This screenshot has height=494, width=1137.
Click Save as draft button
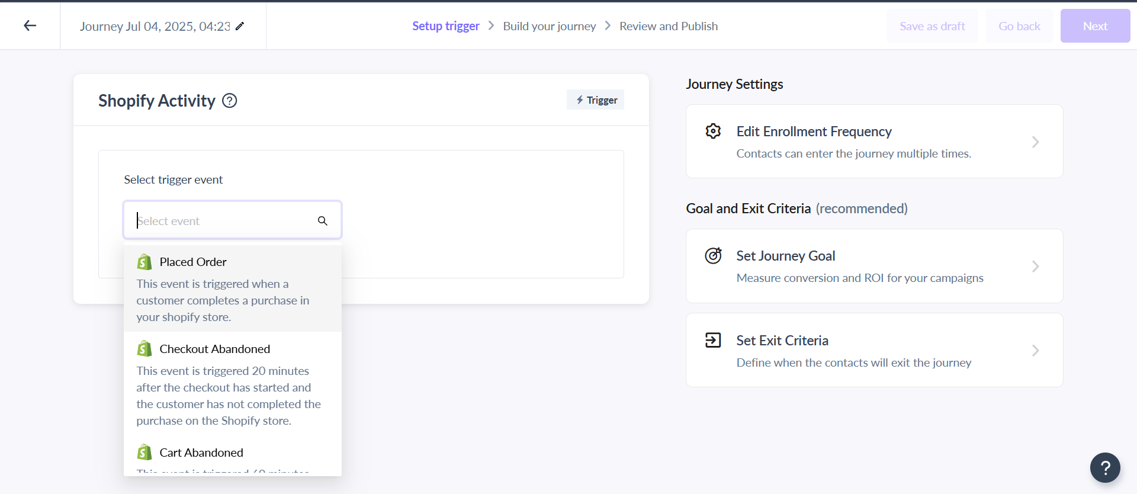932,26
